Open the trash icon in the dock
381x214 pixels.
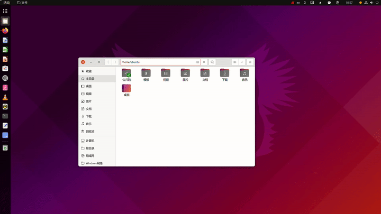5,148
